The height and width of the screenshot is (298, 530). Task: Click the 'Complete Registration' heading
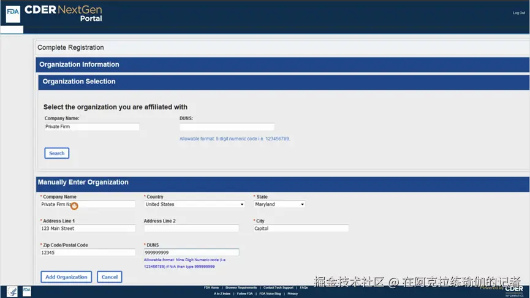[x=70, y=47]
